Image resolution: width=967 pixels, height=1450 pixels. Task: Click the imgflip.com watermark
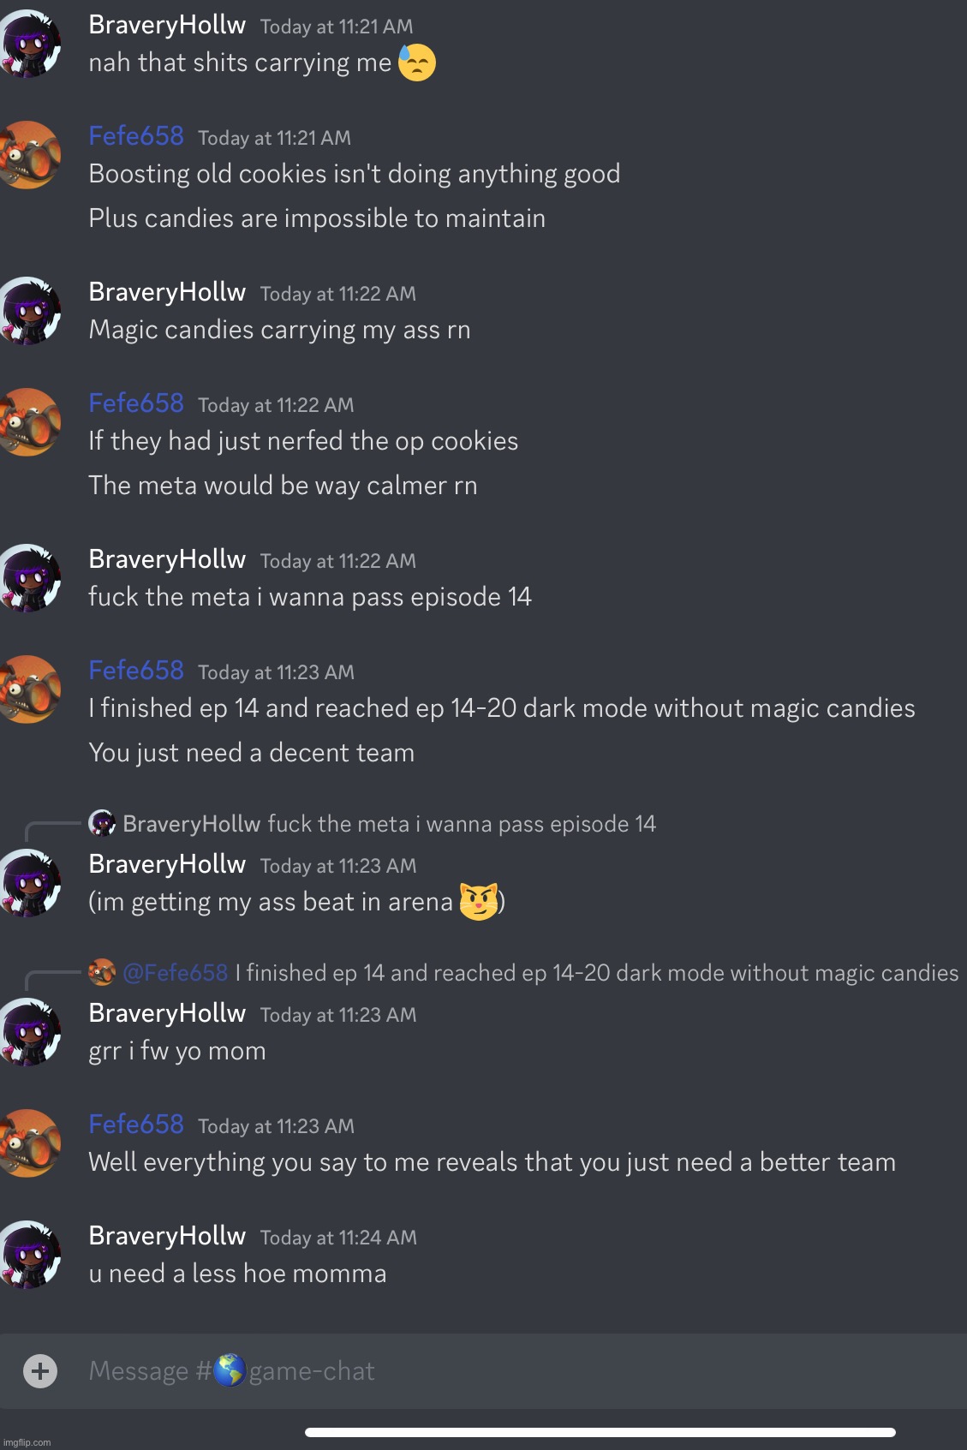click(27, 1442)
